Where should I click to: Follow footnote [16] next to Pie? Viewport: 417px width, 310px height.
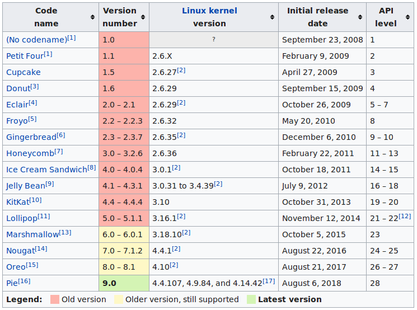coord(24,281)
